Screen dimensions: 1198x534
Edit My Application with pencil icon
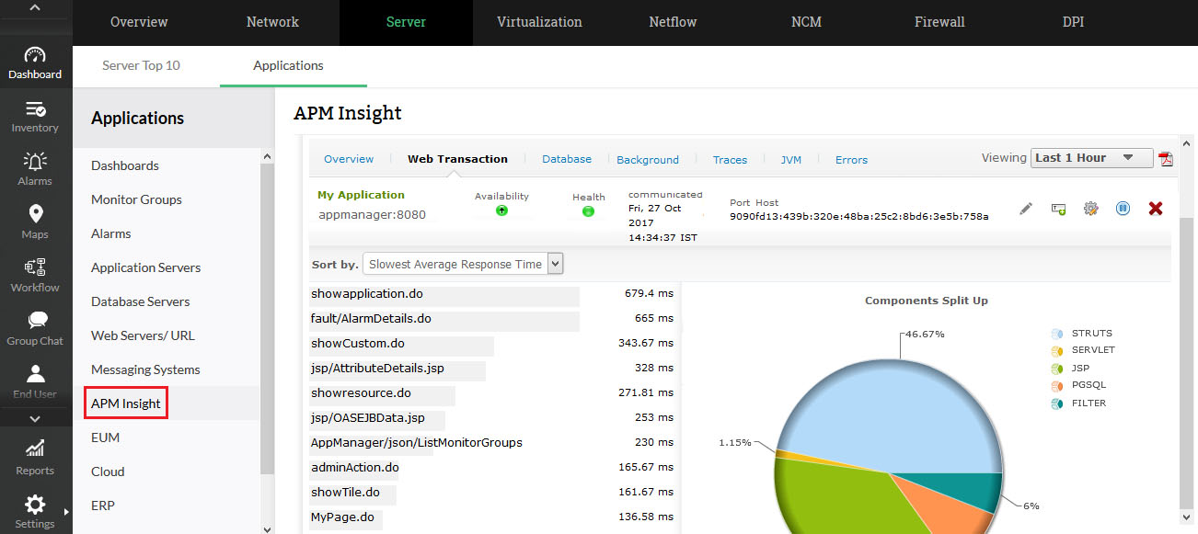(1026, 209)
